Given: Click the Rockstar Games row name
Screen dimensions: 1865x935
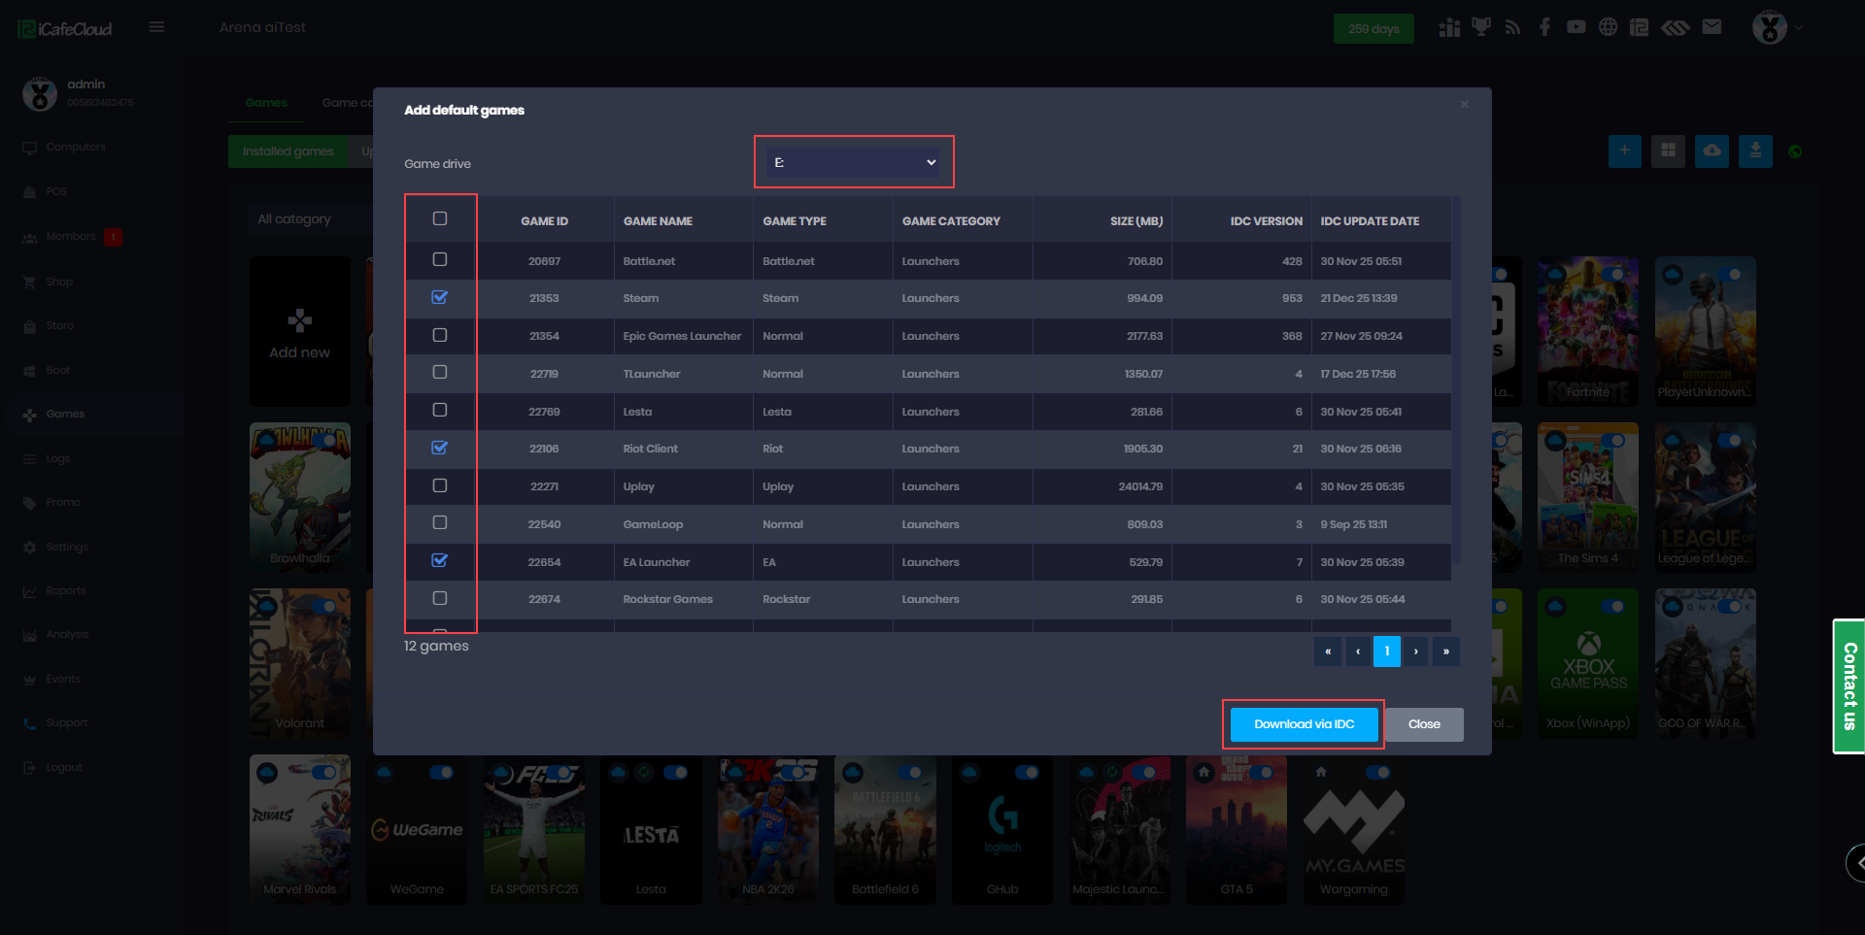Looking at the screenshot, I should coord(668,600).
